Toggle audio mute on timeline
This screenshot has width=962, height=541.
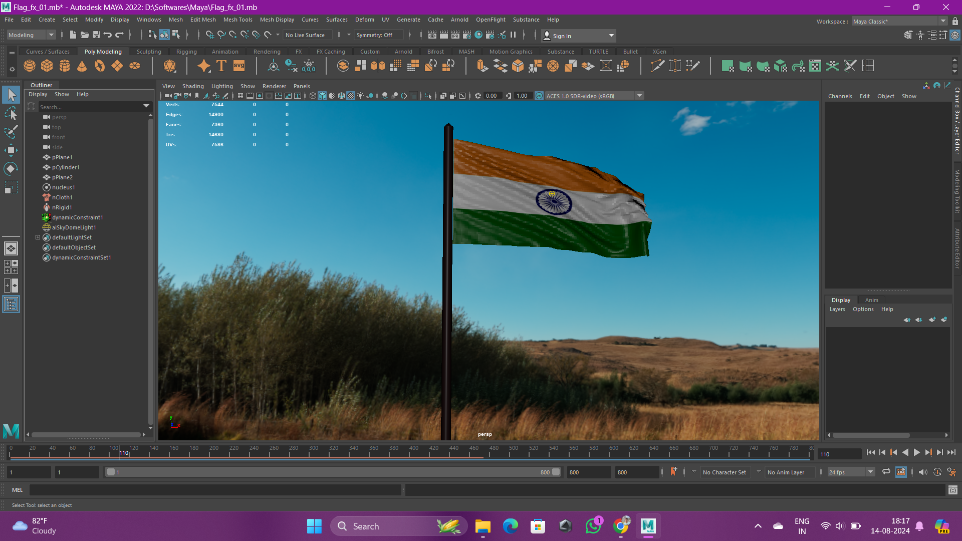pyautogui.click(x=923, y=472)
